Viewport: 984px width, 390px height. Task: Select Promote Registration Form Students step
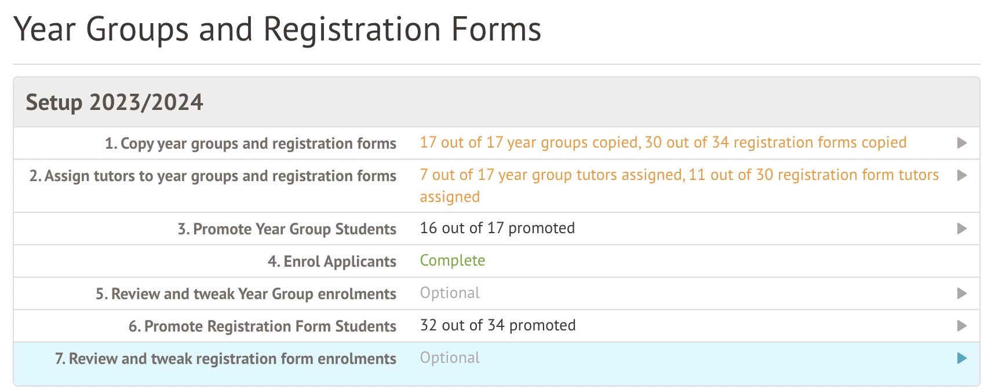[x=262, y=326]
